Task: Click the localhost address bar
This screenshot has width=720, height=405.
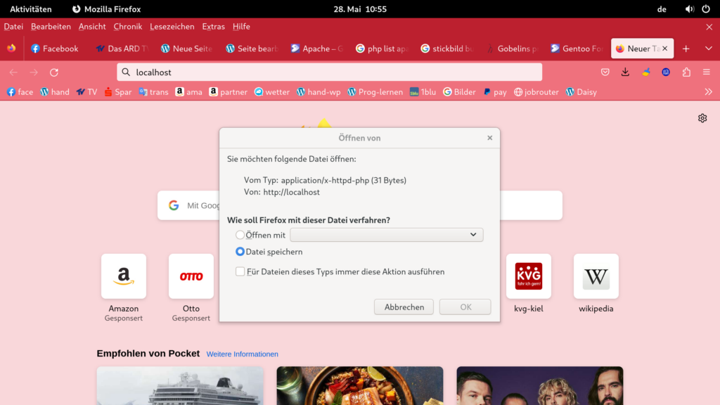Action: pos(329,72)
